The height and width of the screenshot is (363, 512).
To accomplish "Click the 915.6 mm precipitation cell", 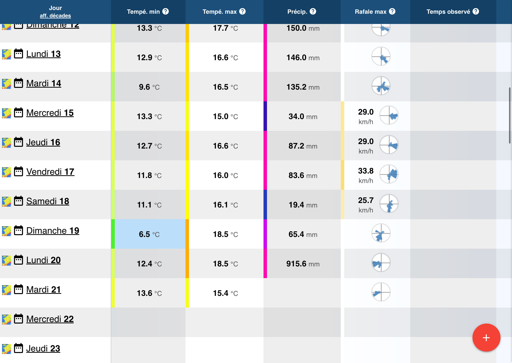I will 303,264.
